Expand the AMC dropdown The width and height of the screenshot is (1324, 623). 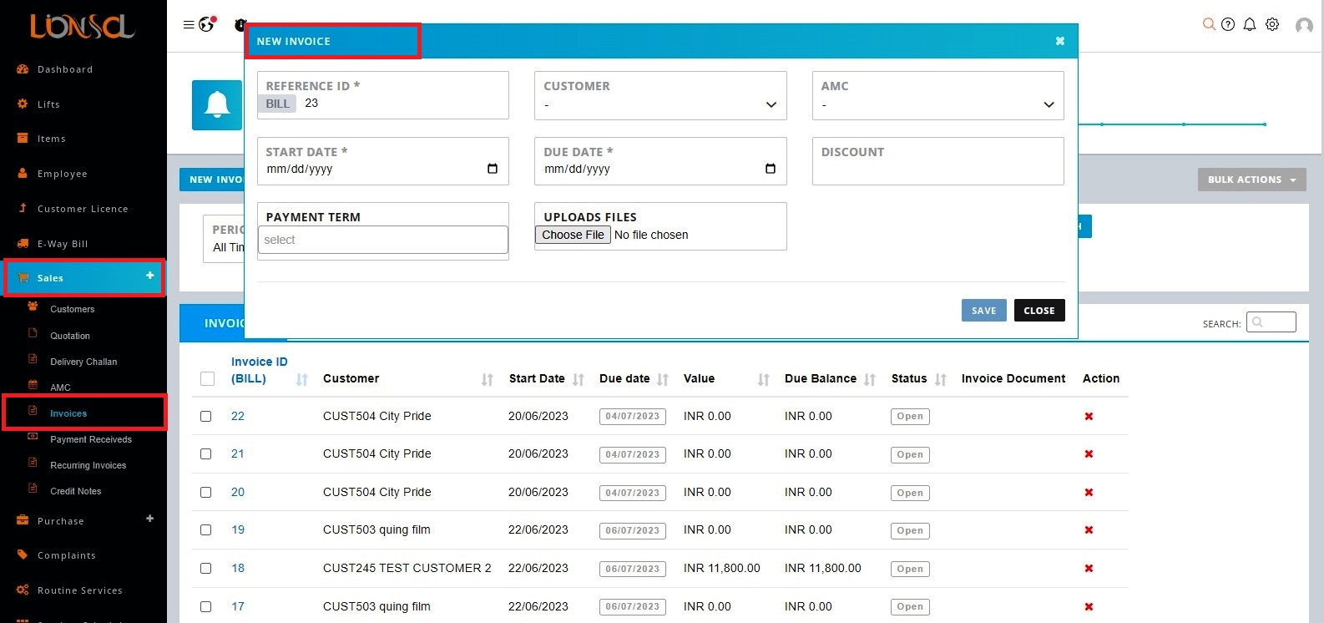coord(937,104)
